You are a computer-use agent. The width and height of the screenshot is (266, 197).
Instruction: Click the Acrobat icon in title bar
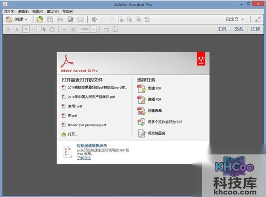(x=5, y=4)
